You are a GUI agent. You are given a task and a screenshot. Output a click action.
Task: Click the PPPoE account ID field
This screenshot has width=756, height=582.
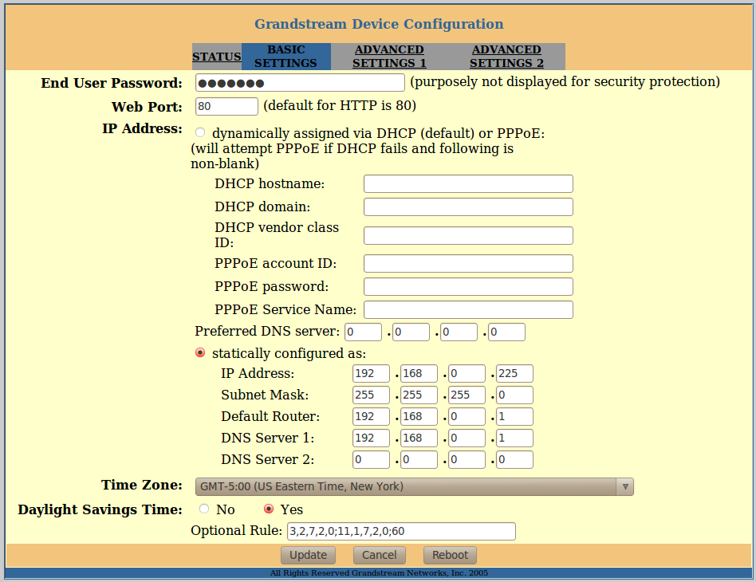pyautogui.click(x=468, y=263)
